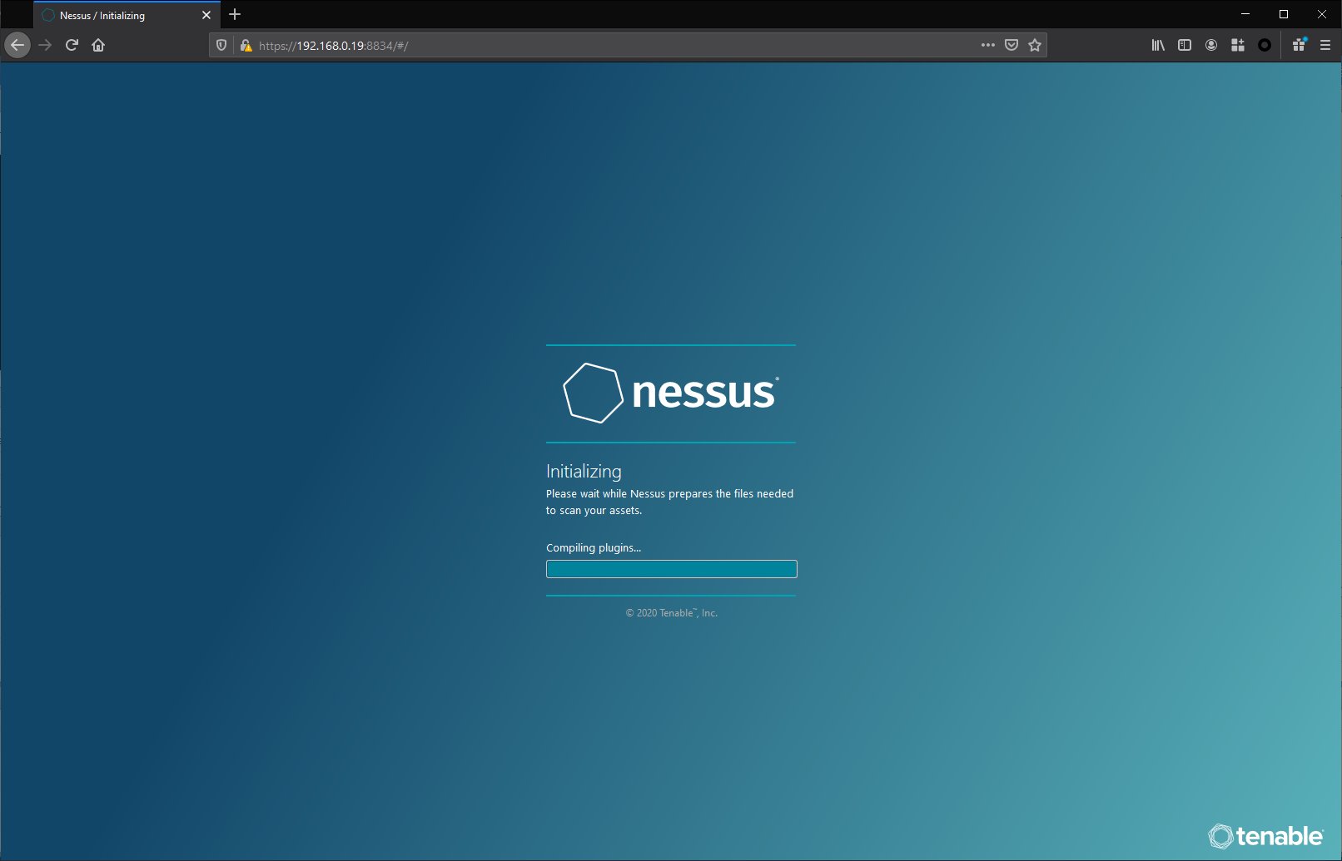Save page to Pocket
This screenshot has width=1342, height=861.
(1011, 45)
